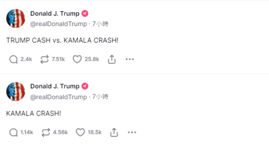This screenshot has width=269, height=144.
Task: Open the first post's profile avatar
Action: (x=15, y=18)
